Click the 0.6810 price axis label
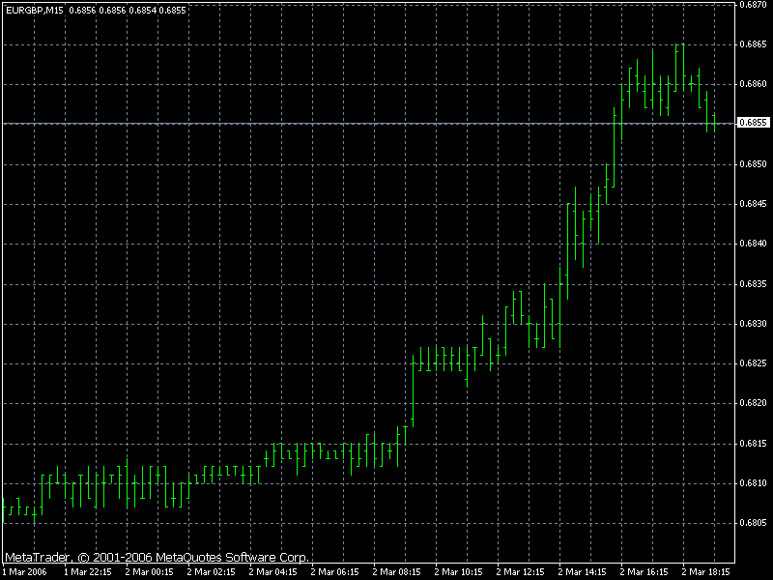This screenshot has width=773, height=580. 753,483
